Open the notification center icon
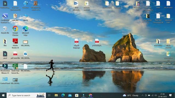Screen dimensions: 175x98 170,95
